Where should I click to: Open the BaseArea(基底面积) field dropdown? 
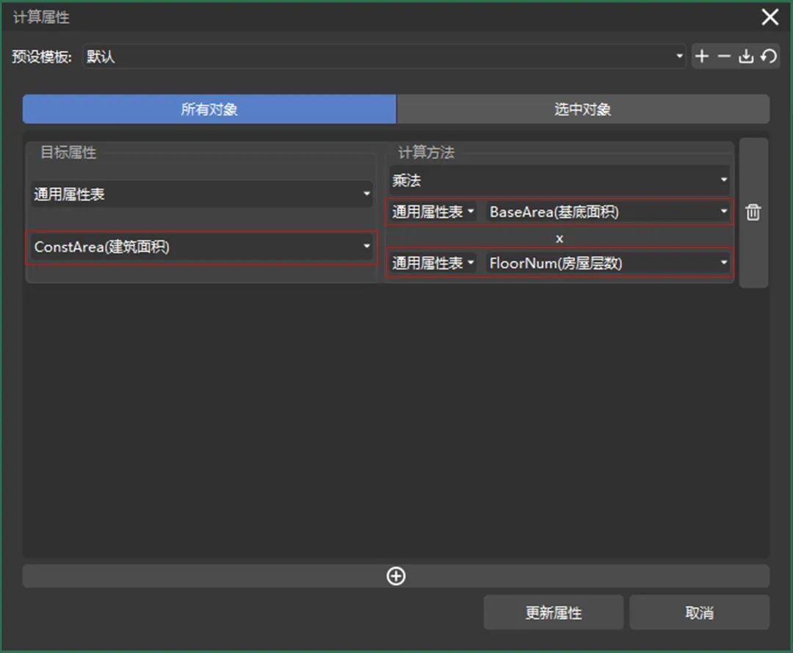tap(608, 212)
